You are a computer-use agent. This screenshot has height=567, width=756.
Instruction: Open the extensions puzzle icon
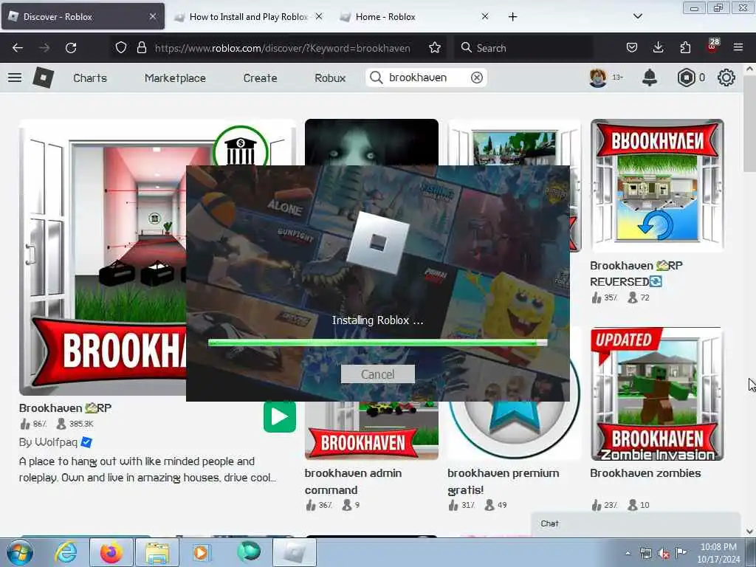[685, 48]
